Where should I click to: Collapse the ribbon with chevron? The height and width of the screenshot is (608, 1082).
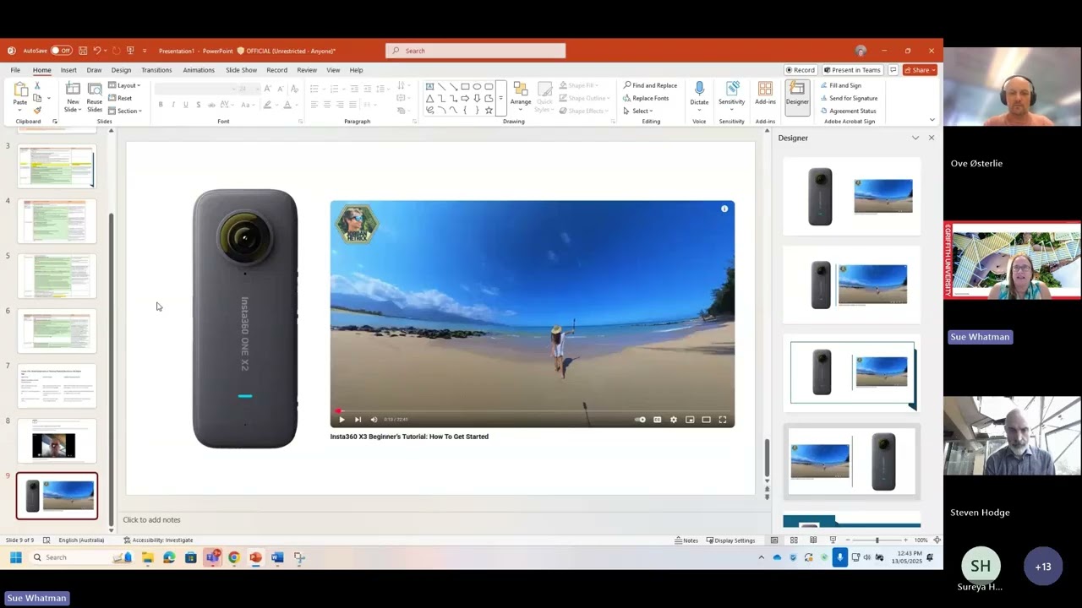[932, 120]
